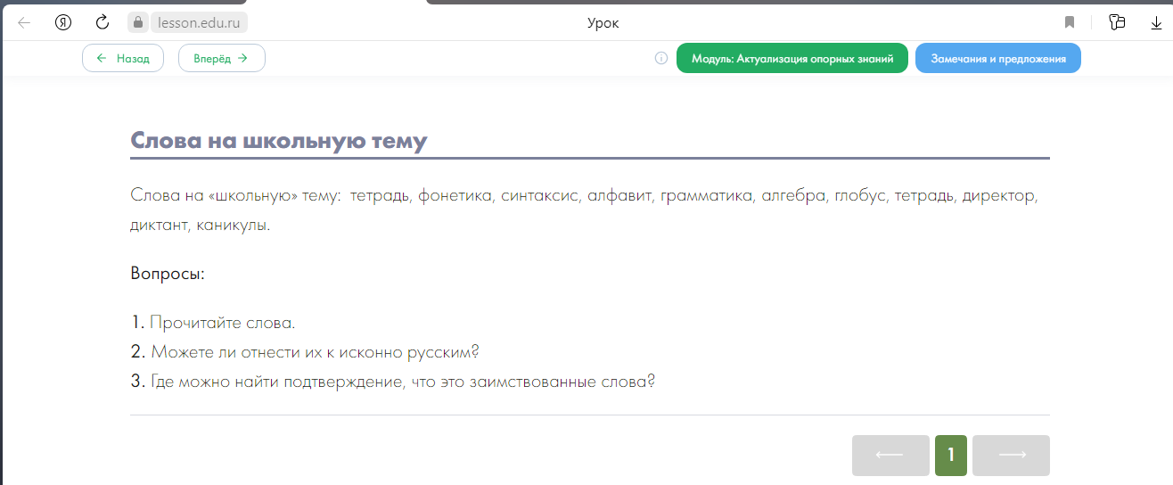Bookmark this page with the bookmark icon
Viewport: 1173px width, 485px height.
coord(1070,22)
